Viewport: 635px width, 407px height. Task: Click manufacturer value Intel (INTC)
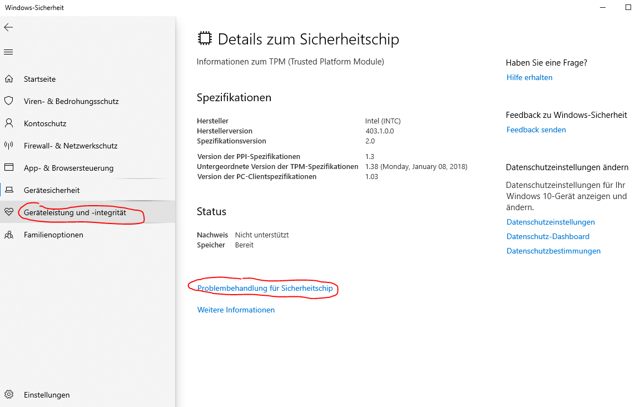383,121
